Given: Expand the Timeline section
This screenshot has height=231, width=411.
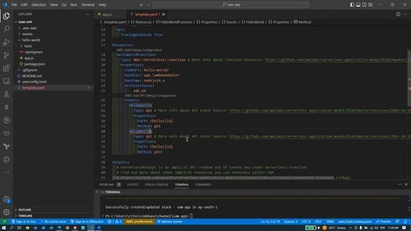Looking at the screenshot, I should coord(25,216).
